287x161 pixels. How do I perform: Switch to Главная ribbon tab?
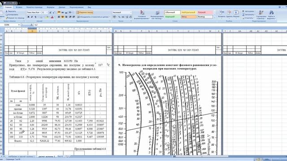[8, 7]
